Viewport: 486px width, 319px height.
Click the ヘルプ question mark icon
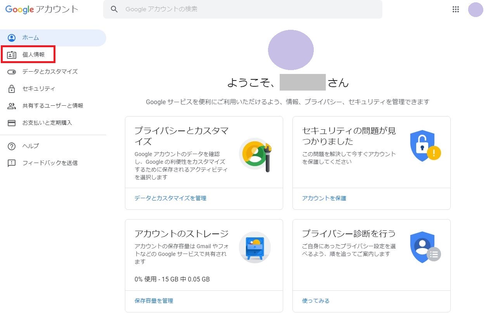[12, 146]
